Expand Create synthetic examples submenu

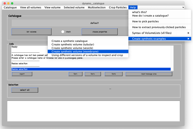pos(161,39)
